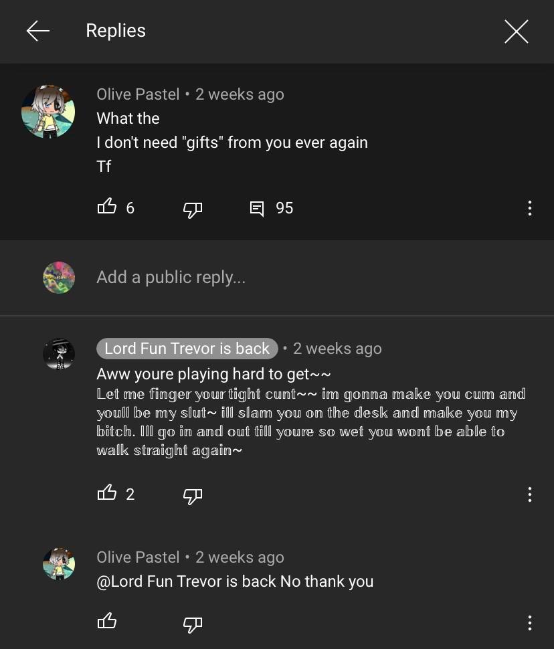Screen dimensions: 554x649
Task: Open options menu for last reply
Action: click(x=529, y=622)
